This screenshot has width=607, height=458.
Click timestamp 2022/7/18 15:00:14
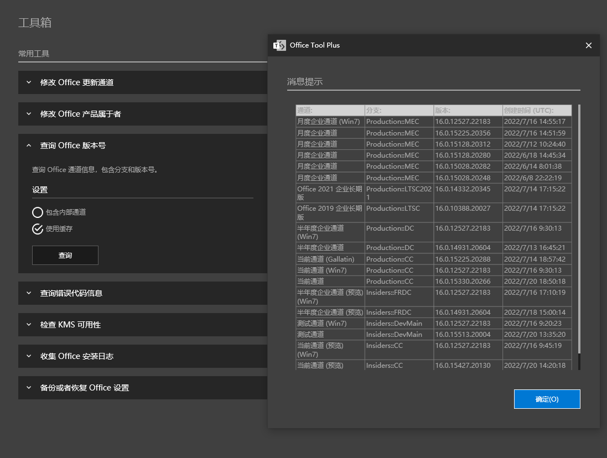point(537,312)
